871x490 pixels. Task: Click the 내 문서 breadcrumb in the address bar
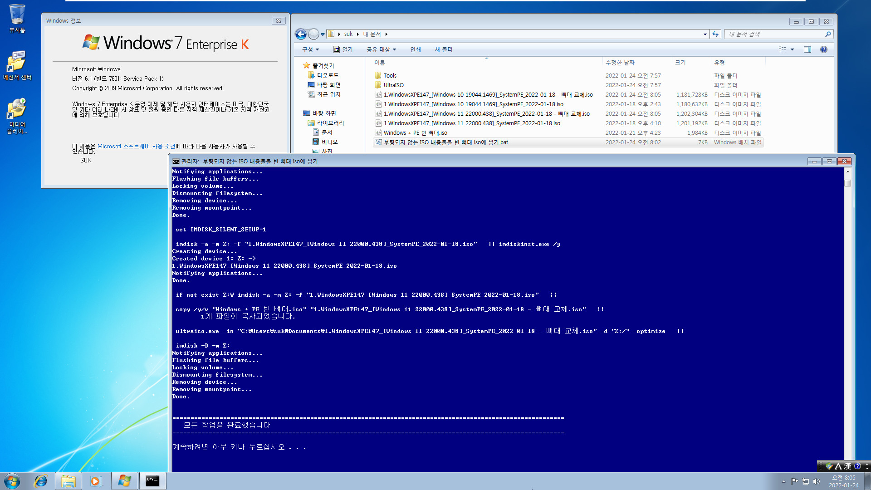[x=372, y=34]
